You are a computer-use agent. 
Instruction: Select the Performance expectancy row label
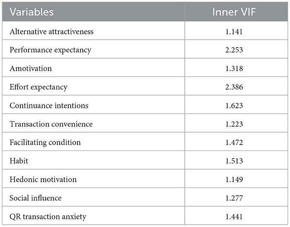coord(50,50)
